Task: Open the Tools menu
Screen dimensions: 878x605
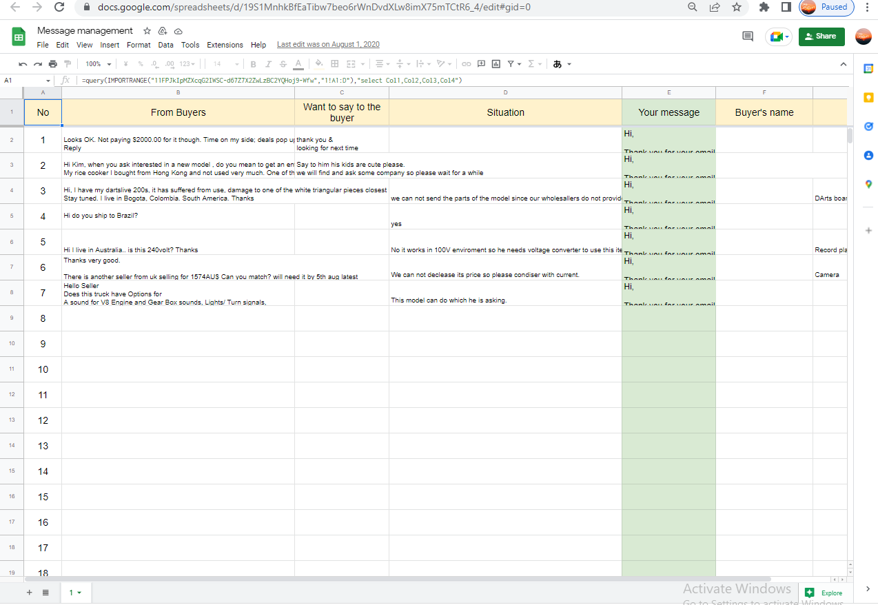Action: [x=190, y=45]
